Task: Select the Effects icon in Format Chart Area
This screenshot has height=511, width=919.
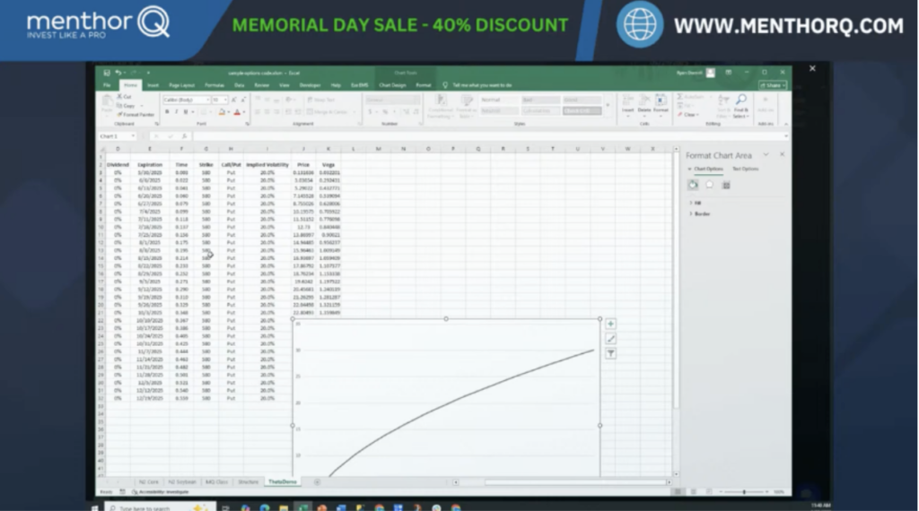Action: [709, 185]
